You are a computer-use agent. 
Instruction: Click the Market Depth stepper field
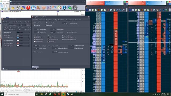(36, 30)
